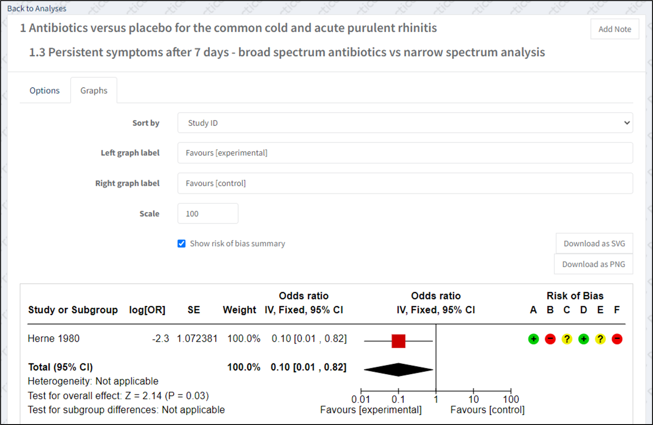653x425 pixels.
Task: Click the black diamond total effect marker
Action: pyautogui.click(x=399, y=369)
